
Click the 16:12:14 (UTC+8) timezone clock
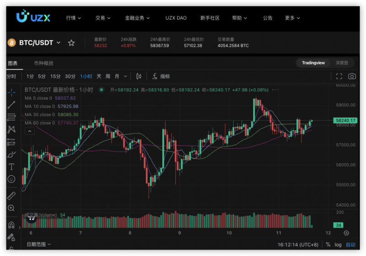(x=298, y=245)
